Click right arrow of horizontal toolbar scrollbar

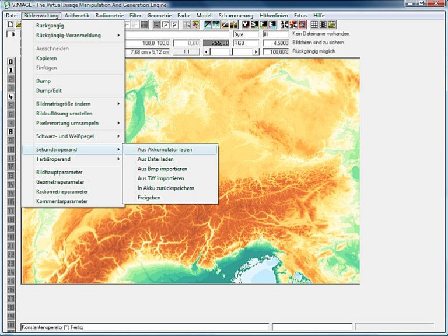click(256, 52)
